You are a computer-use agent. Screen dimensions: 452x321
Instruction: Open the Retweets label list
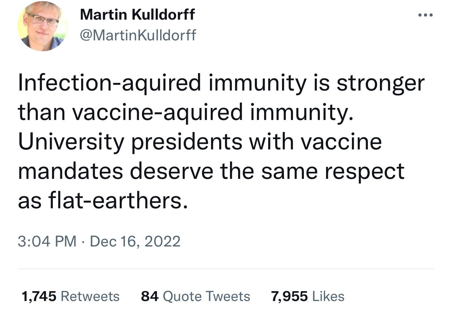[90, 296]
